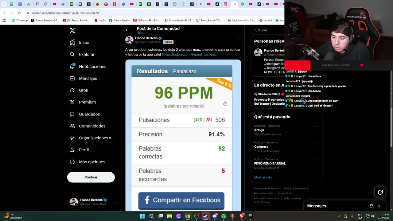Open the Netflix bookmark
Viewport: 393px width, 221px height.
pos(100,21)
